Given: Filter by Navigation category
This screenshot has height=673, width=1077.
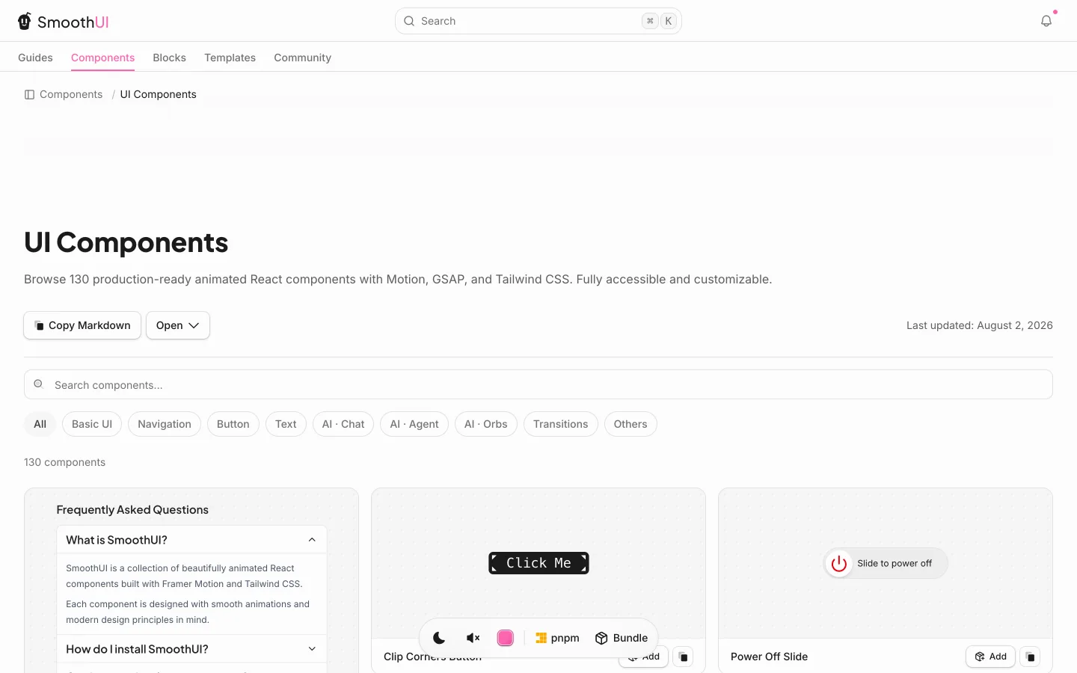Looking at the screenshot, I should pyautogui.click(x=165, y=424).
